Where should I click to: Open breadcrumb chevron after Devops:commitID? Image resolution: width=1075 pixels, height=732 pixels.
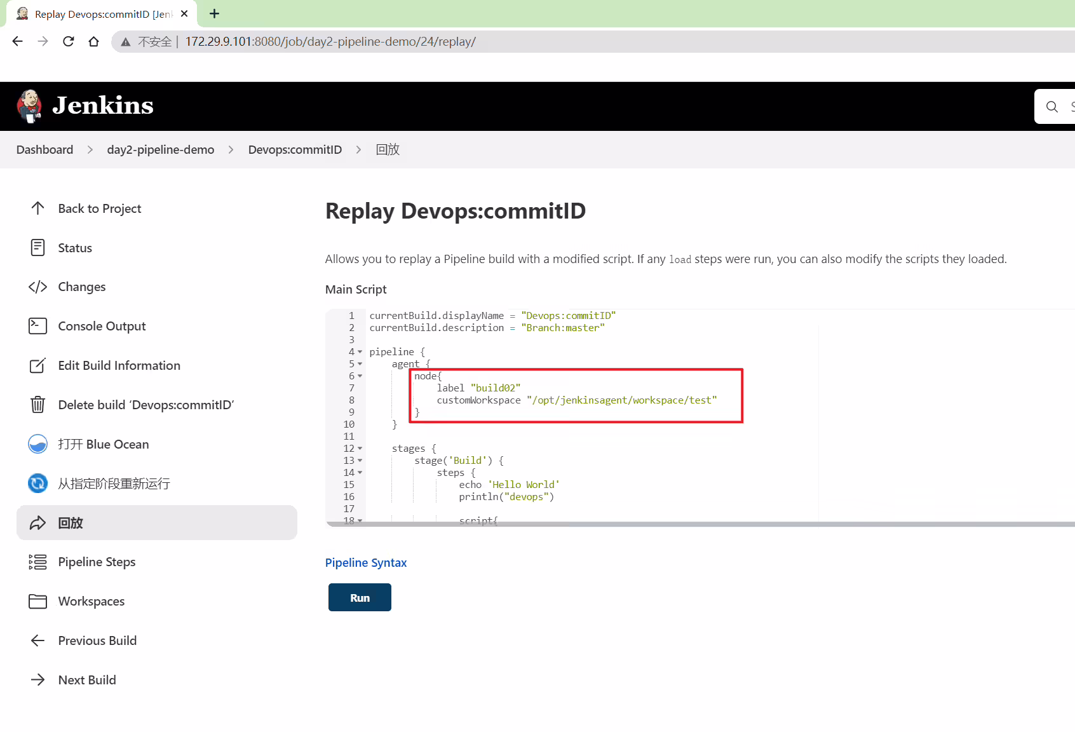[359, 150]
